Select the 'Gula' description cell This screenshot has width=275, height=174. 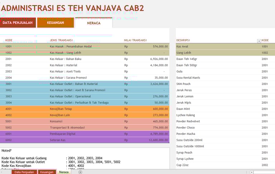tap(179, 71)
